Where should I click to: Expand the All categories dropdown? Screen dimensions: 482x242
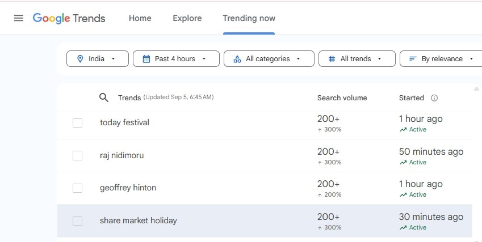click(x=269, y=58)
